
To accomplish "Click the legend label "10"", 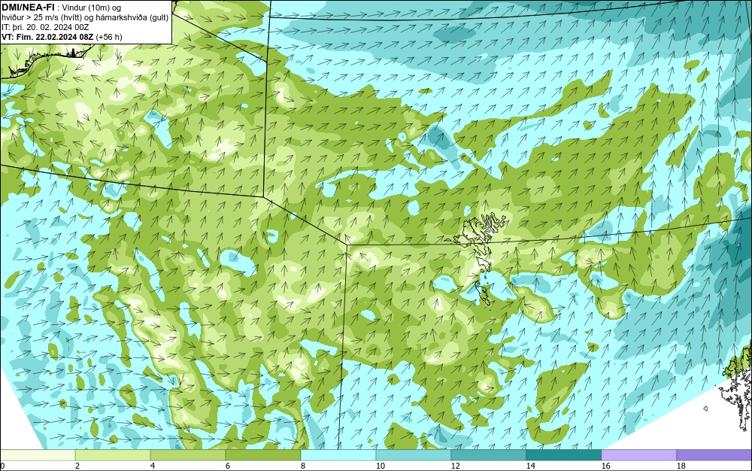I will (x=381, y=466).
